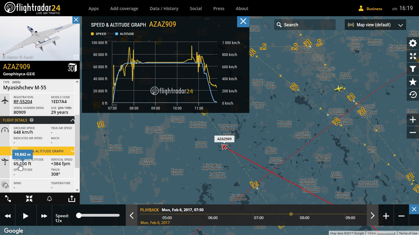Adjust the playback speed slider handle

pos(79,215)
